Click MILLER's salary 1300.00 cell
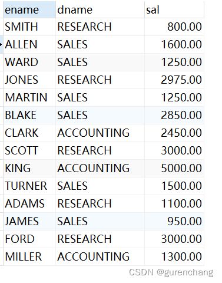The height and width of the screenshot is (283, 222). [174, 257]
